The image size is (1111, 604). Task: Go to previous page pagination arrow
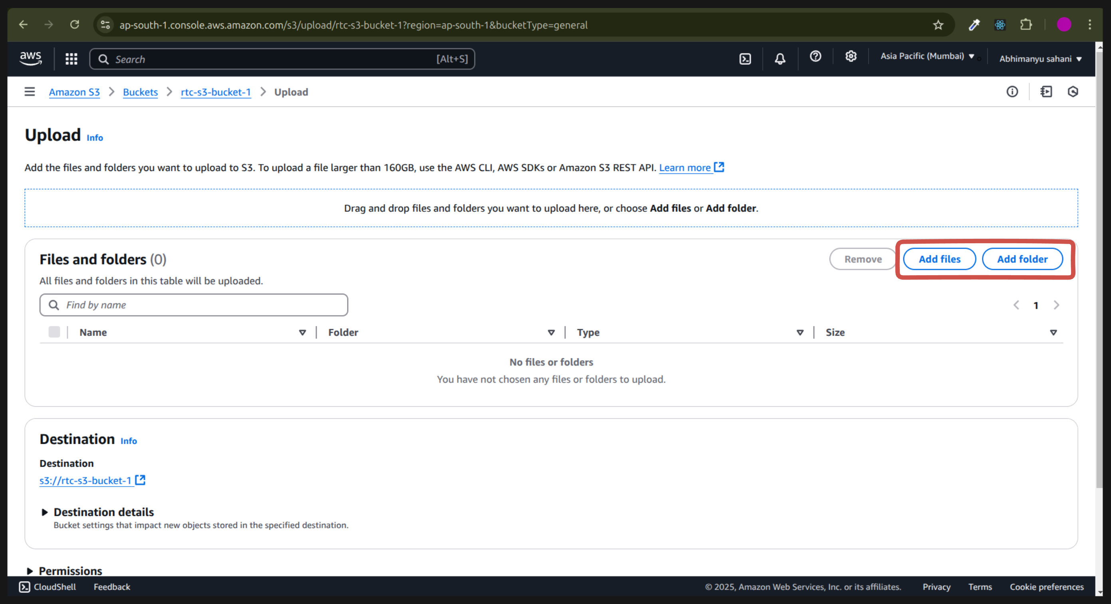(x=1016, y=305)
